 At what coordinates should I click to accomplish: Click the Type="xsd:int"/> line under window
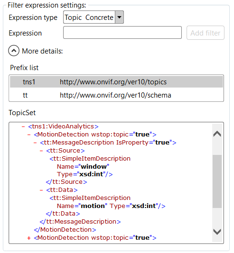(84, 174)
